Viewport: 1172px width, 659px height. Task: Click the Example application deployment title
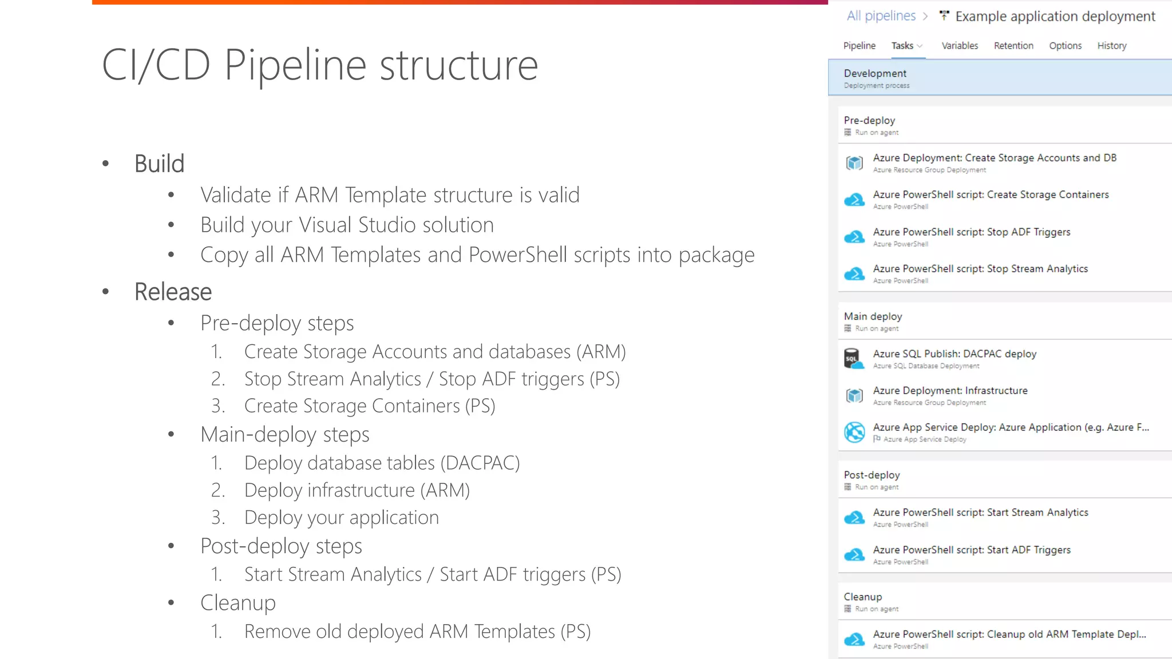pyautogui.click(x=1055, y=17)
